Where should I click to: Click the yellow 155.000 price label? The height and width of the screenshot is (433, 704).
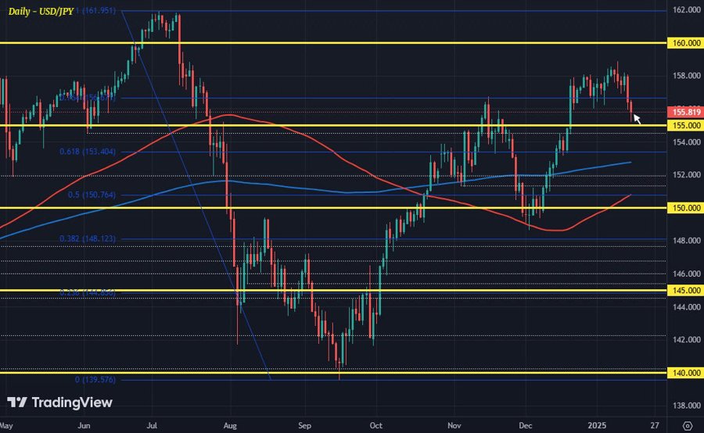pyautogui.click(x=685, y=126)
